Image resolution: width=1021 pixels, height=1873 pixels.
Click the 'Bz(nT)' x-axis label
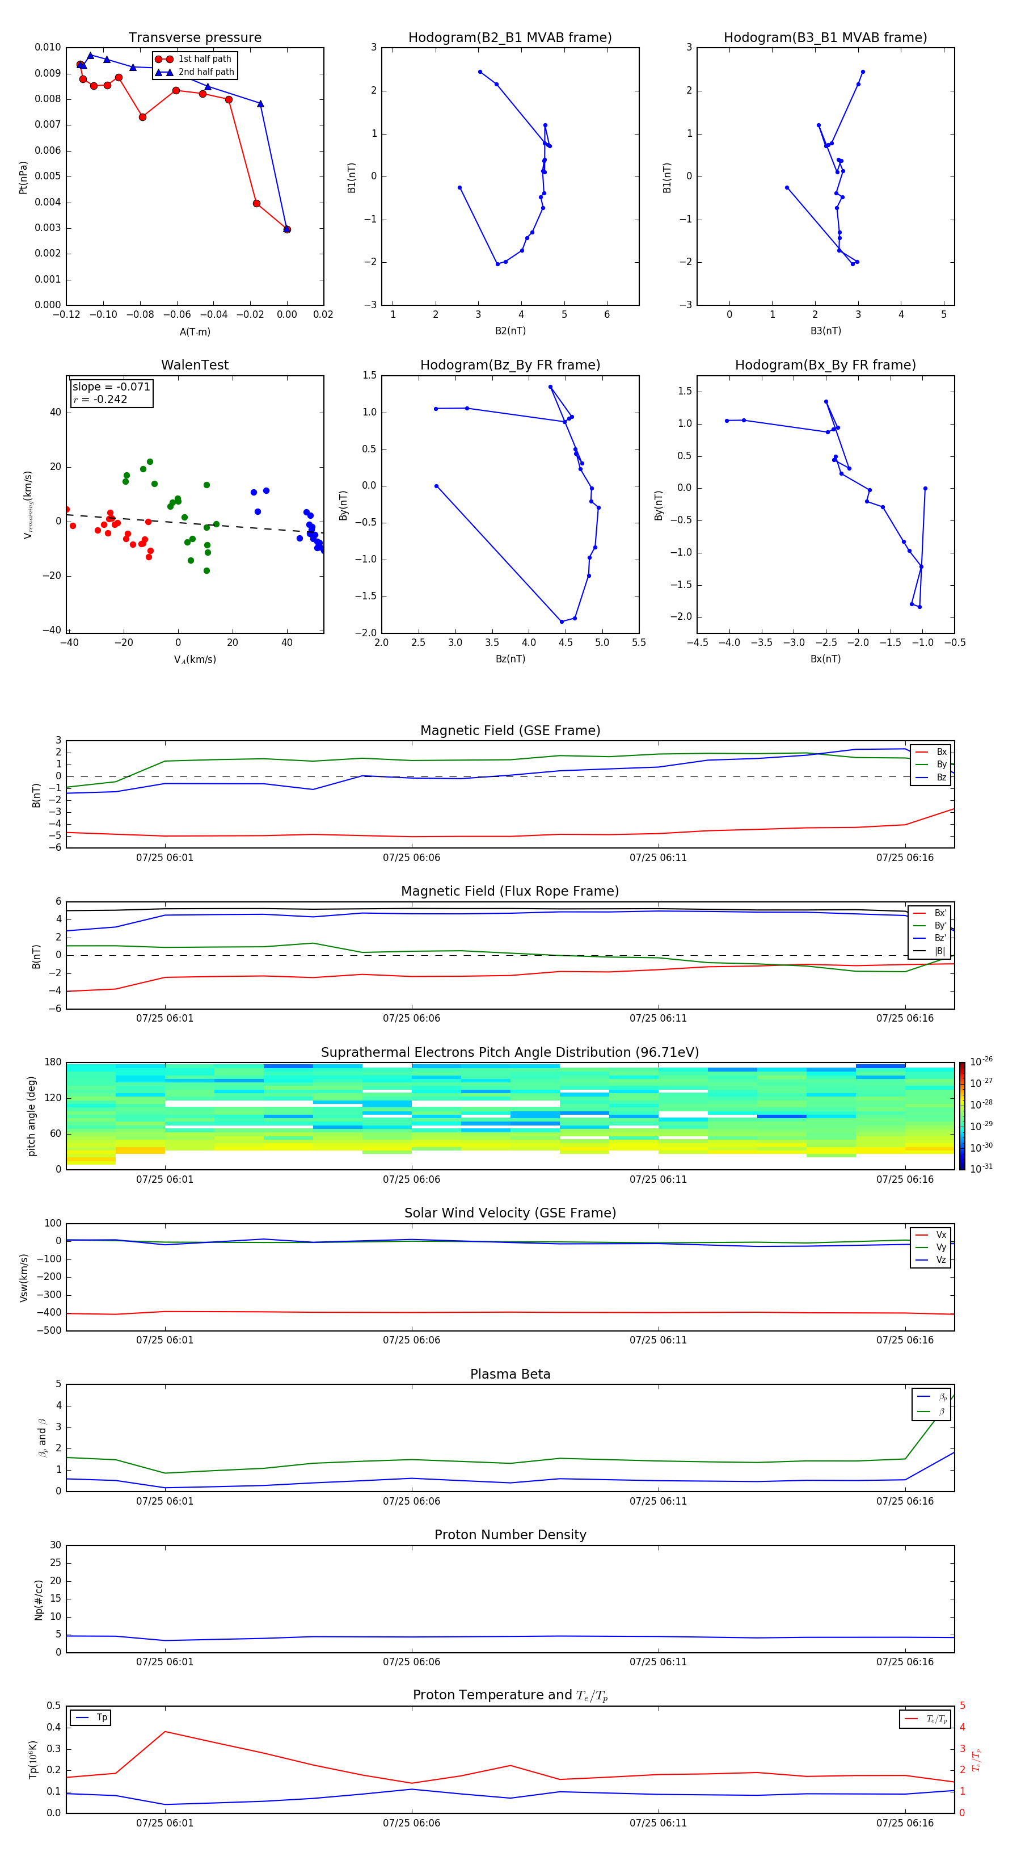510,659
